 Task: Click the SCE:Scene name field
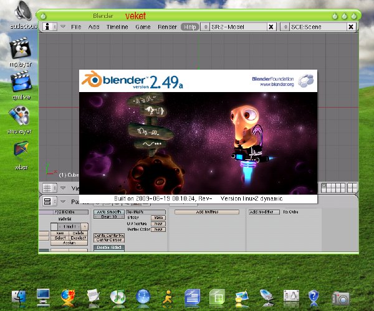(318, 27)
